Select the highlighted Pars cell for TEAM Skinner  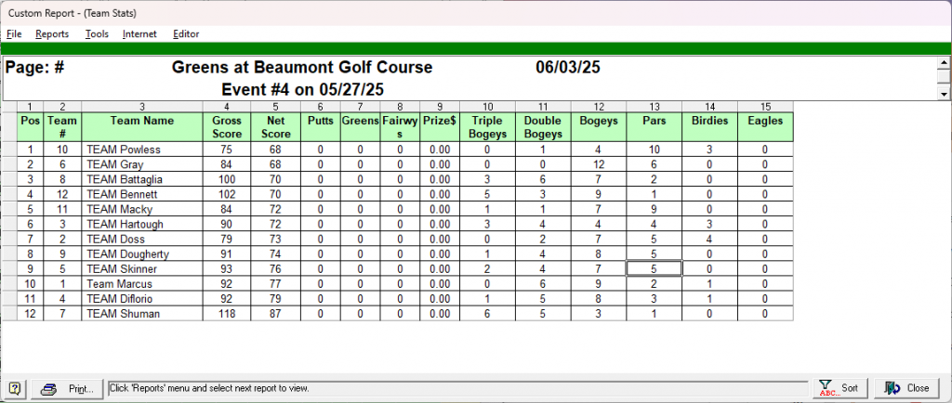click(654, 269)
